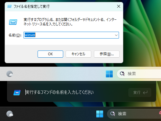Click the search sparkle icon in the light taskbar
Screen dimensions: 161x121
click(x=122, y=74)
